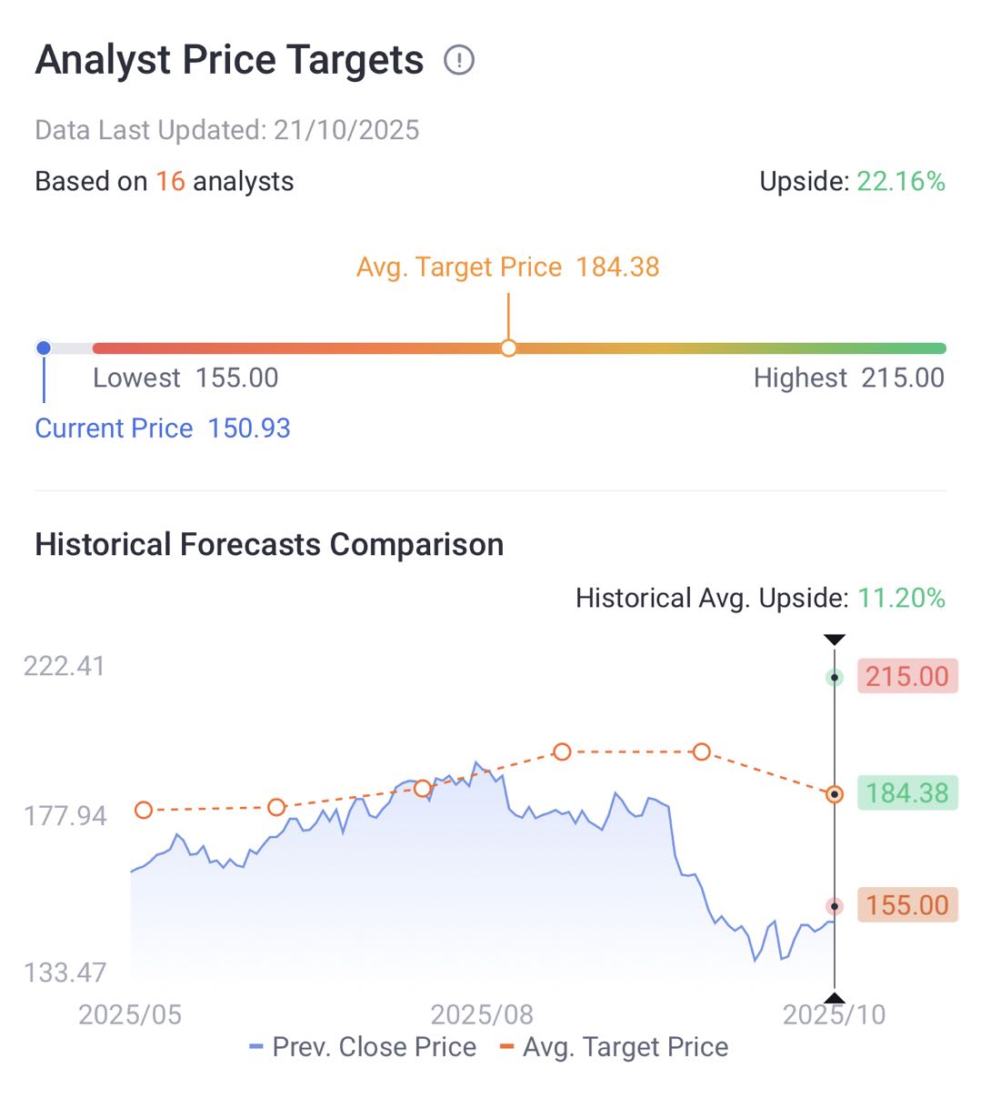Click the 16 analysts count link
This screenshot has height=1109, width=981.
(x=170, y=181)
